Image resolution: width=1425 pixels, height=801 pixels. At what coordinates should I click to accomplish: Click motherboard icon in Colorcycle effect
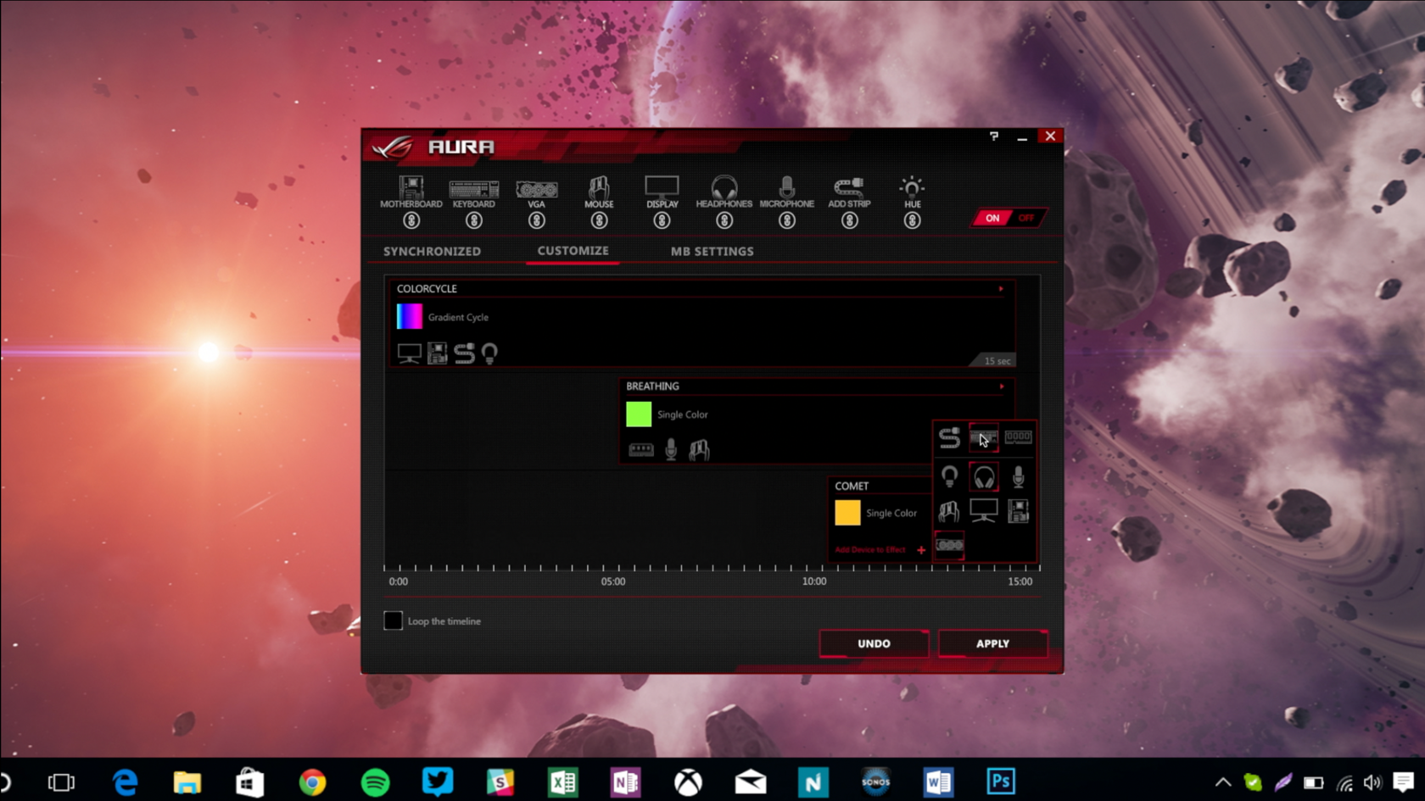coord(437,353)
